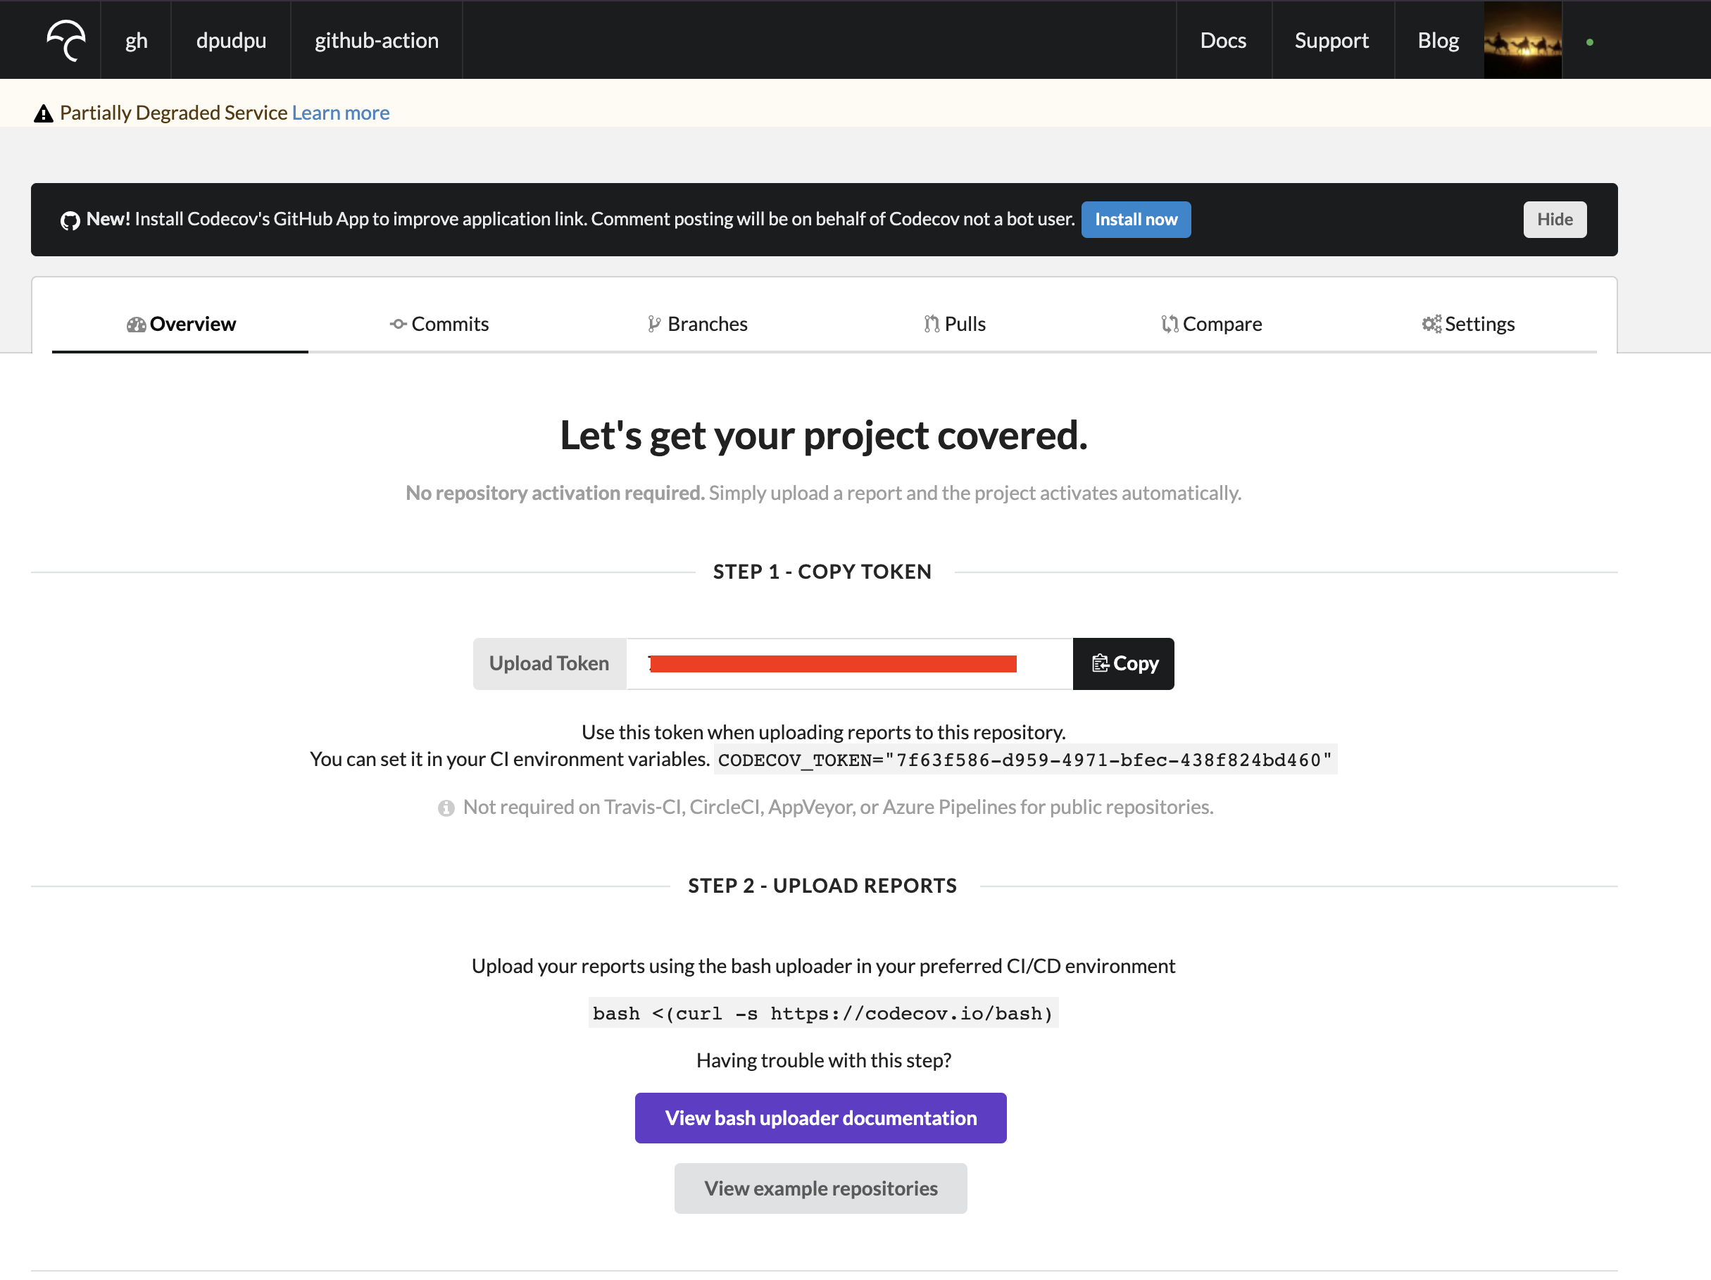Click the green status dot indicator

coord(1588,42)
